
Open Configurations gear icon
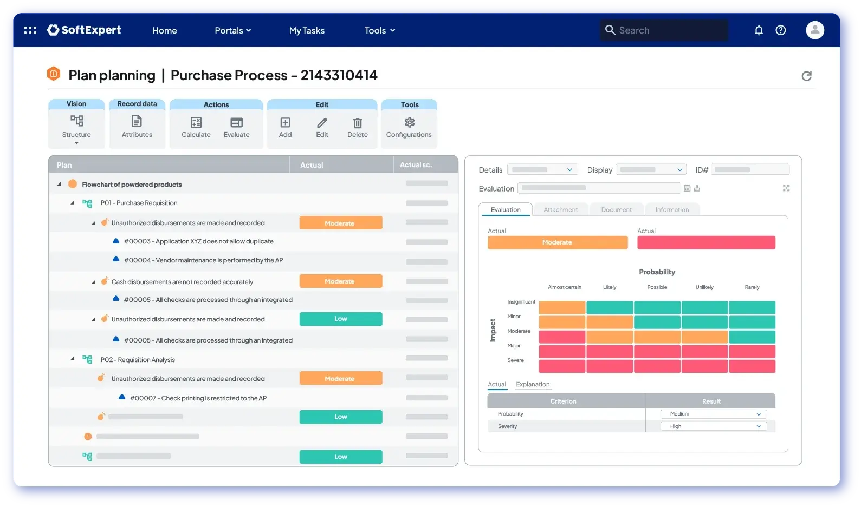pyautogui.click(x=409, y=123)
